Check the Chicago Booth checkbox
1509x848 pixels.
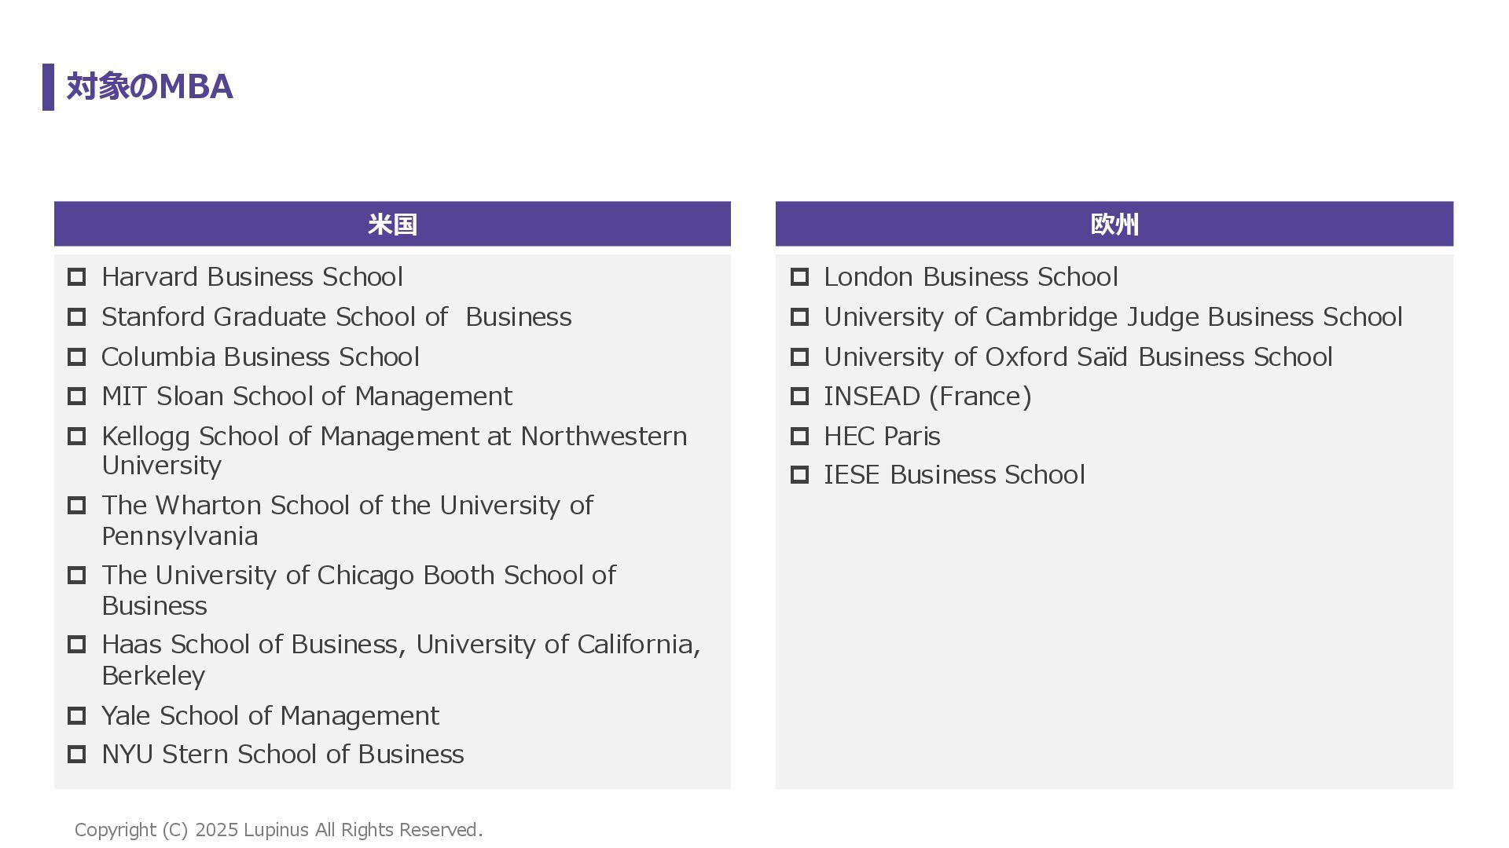point(76,576)
